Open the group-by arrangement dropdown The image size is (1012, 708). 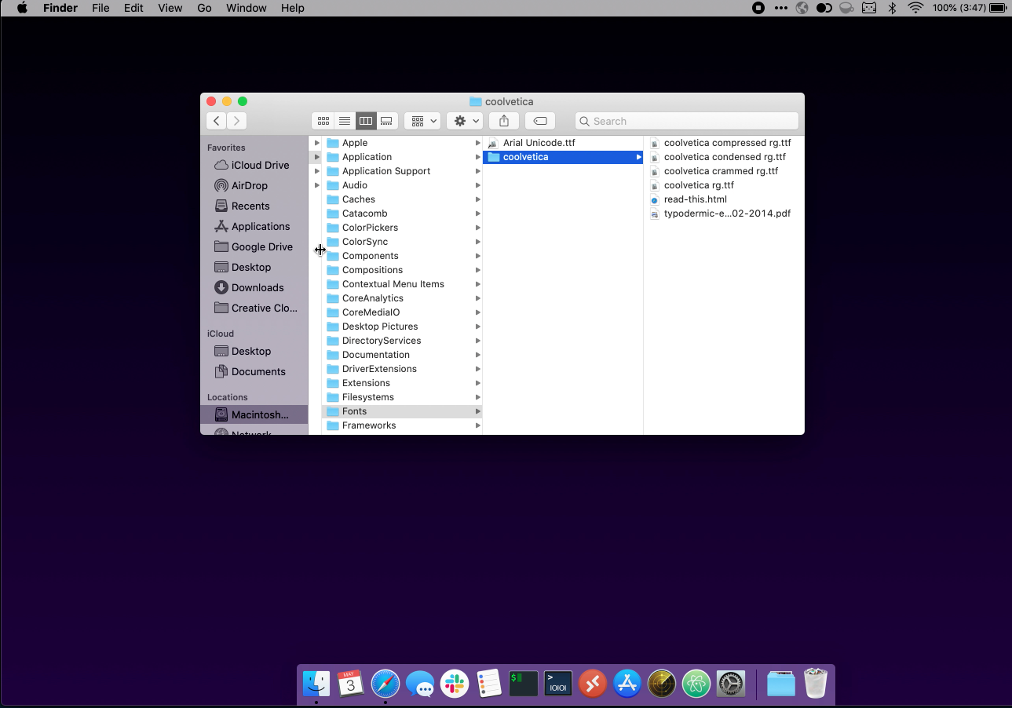pos(424,121)
